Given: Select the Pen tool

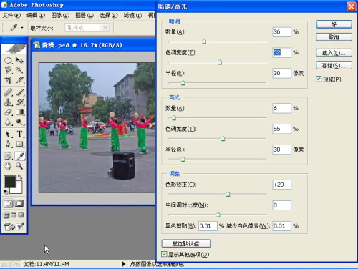Looking at the screenshot, I should [x=8, y=144].
